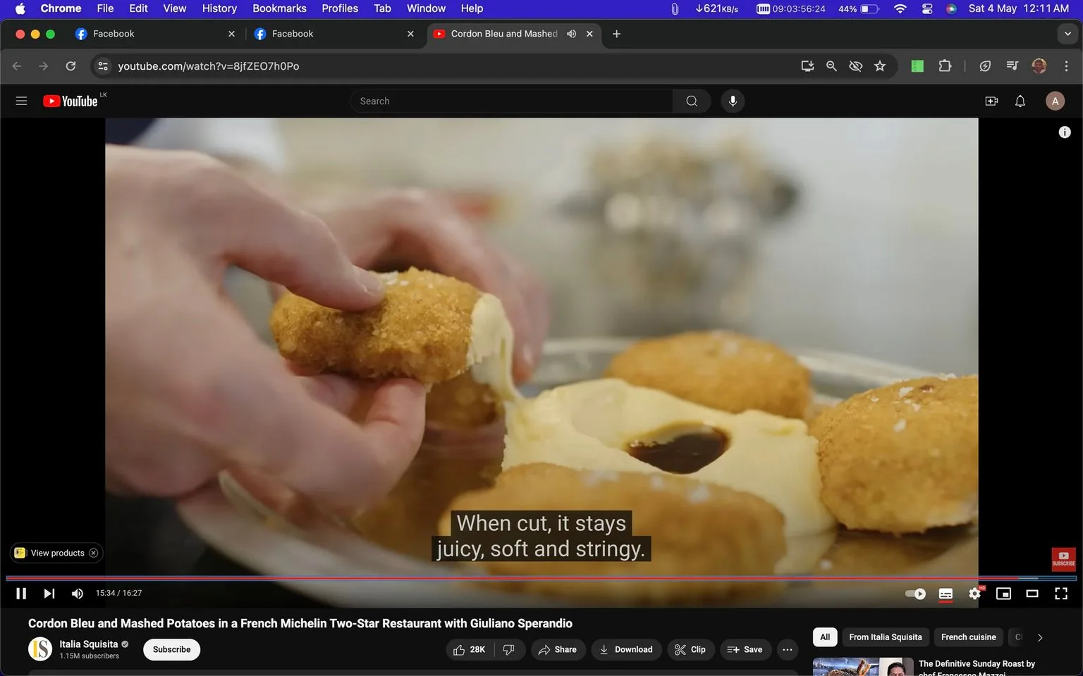Open the Bookmarks menu

pos(279,8)
